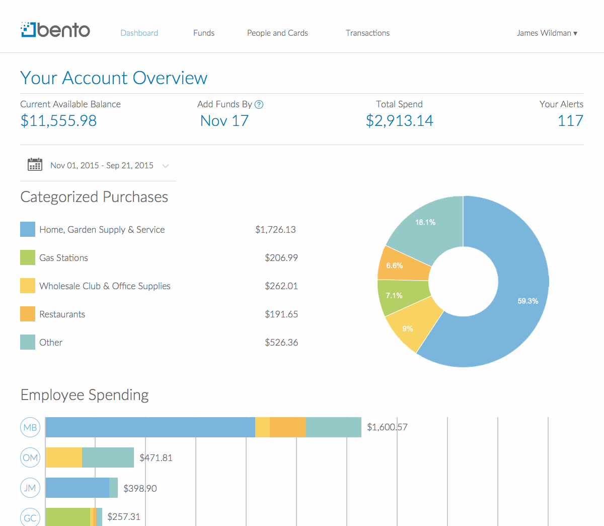The image size is (604, 526).
Task: Click the $471.81 spending total
Action: (x=156, y=457)
